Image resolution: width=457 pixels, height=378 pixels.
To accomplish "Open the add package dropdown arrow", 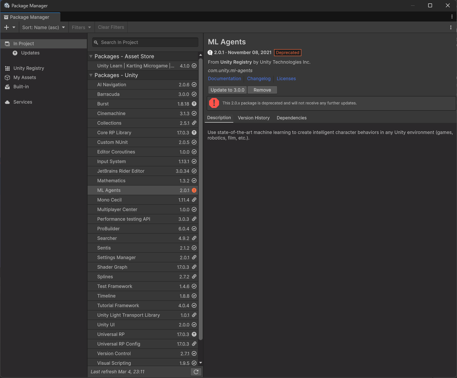I will click(x=14, y=27).
